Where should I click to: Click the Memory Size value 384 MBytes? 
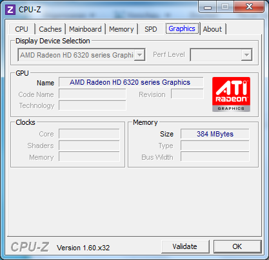[215, 134]
